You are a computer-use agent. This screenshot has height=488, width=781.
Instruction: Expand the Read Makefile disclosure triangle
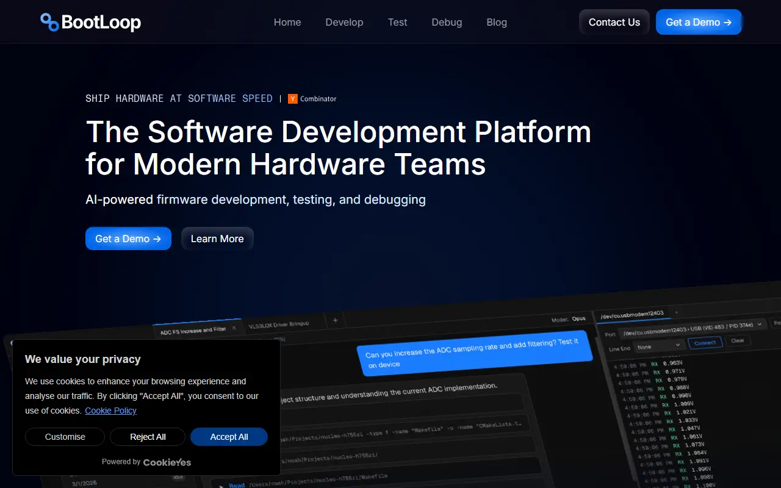221,486
